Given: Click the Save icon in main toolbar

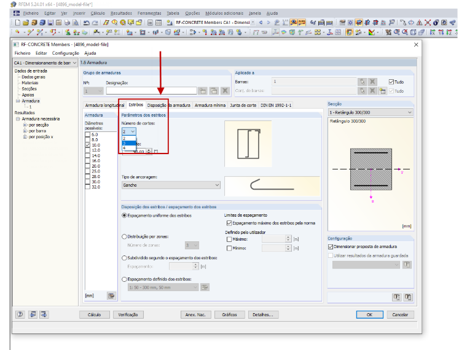Looking at the screenshot, I should 50,23.
